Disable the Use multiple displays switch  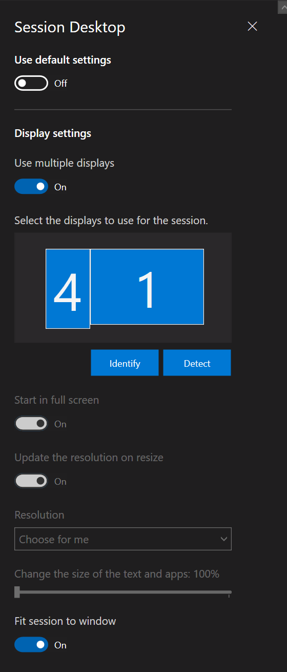pyautogui.click(x=31, y=187)
